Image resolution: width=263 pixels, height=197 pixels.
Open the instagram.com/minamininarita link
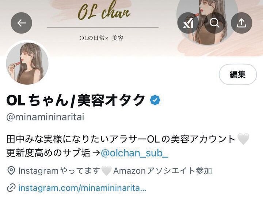[82, 188]
